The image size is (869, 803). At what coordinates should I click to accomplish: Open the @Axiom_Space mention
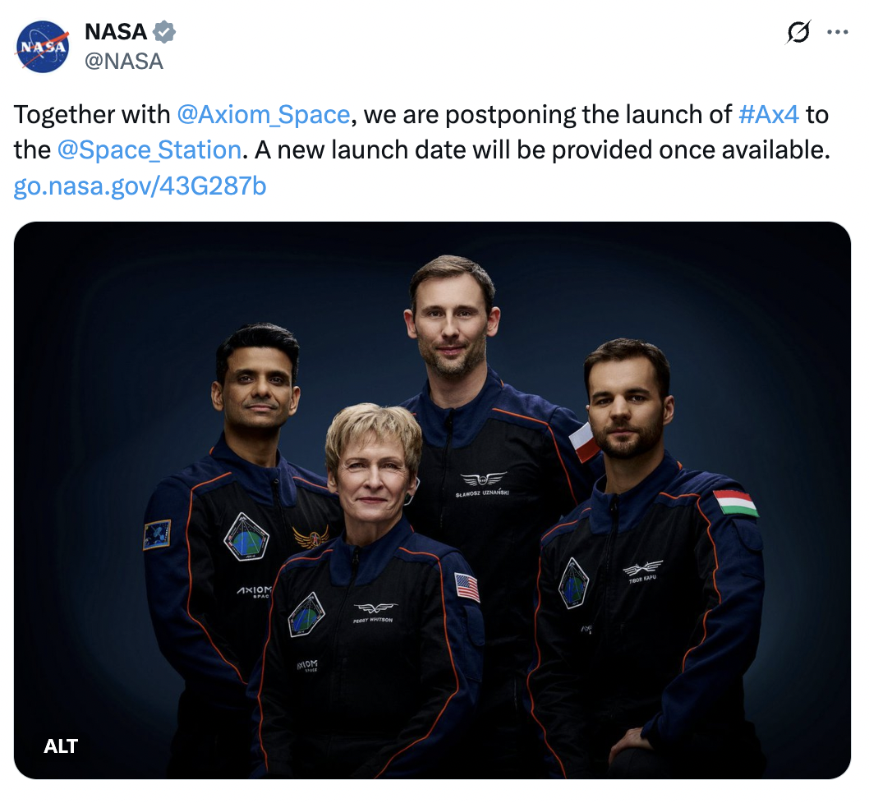click(x=263, y=114)
